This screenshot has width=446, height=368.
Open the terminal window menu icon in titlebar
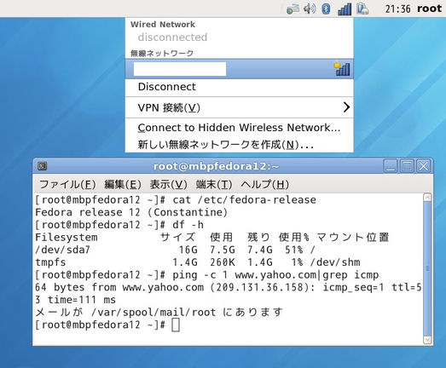[43, 166]
